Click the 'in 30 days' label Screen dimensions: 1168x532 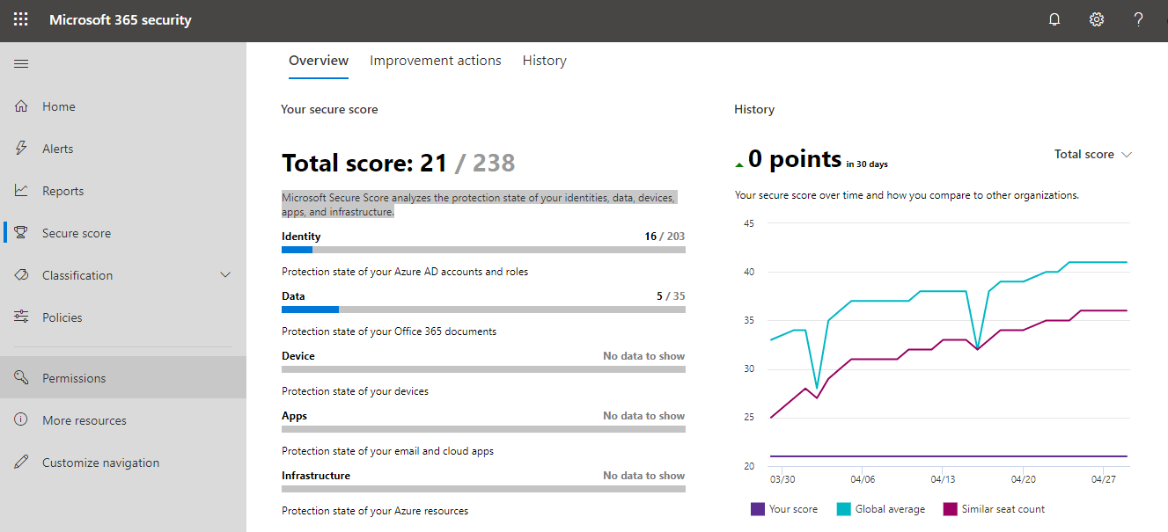[867, 164]
